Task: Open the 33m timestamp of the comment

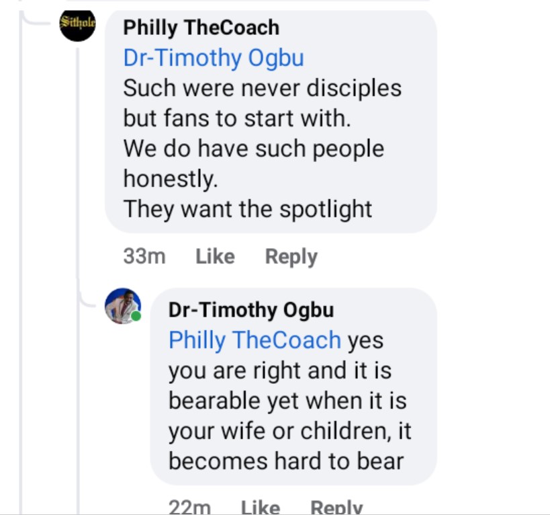Action: tap(144, 256)
